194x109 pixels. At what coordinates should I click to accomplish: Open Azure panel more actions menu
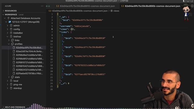pos(42,6)
